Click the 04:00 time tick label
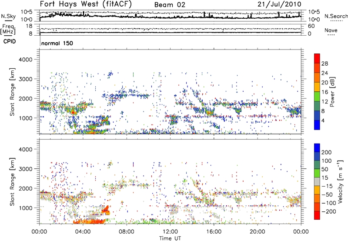The height and width of the screenshot is (241, 348). (83, 232)
